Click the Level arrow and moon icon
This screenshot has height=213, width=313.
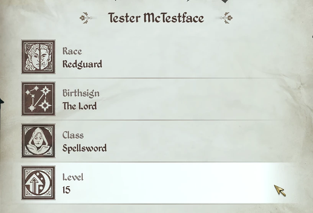tap(38, 183)
